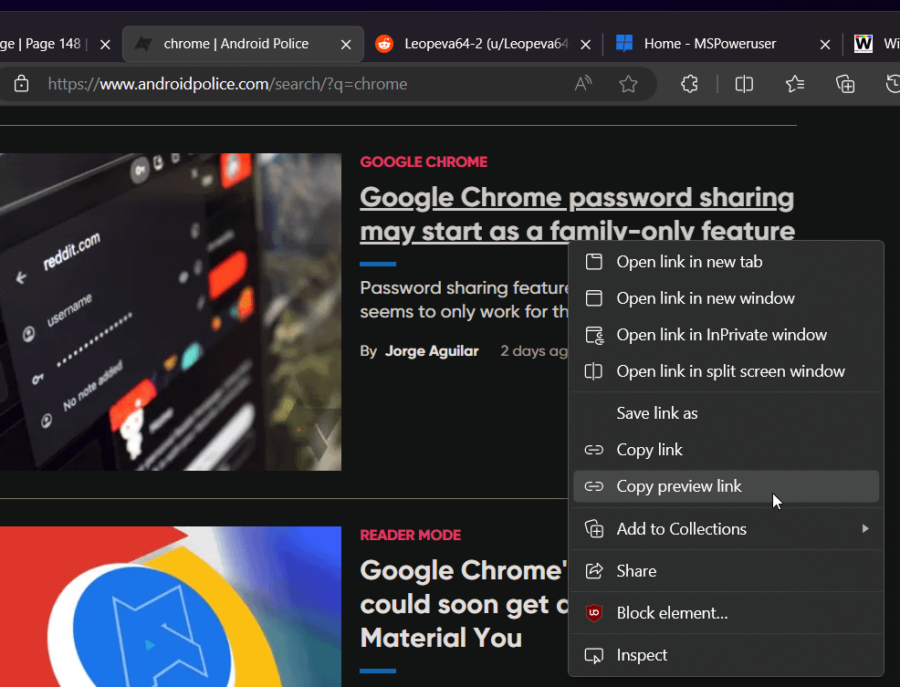This screenshot has height=687, width=900.
Task: Open the GOOGLE CHROME category link
Action: click(x=424, y=161)
